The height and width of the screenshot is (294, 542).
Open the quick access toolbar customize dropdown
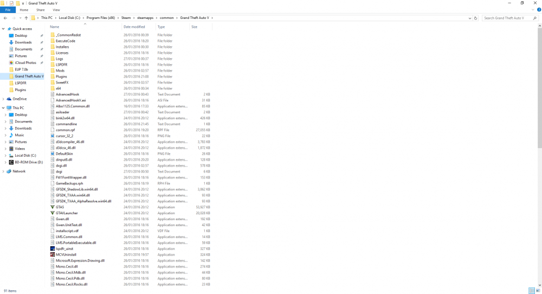pyautogui.click(x=23, y=3)
